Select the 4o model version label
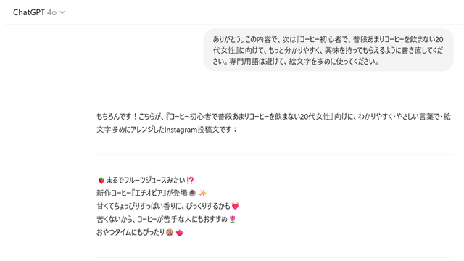The image size is (464, 261). point(51,12)
